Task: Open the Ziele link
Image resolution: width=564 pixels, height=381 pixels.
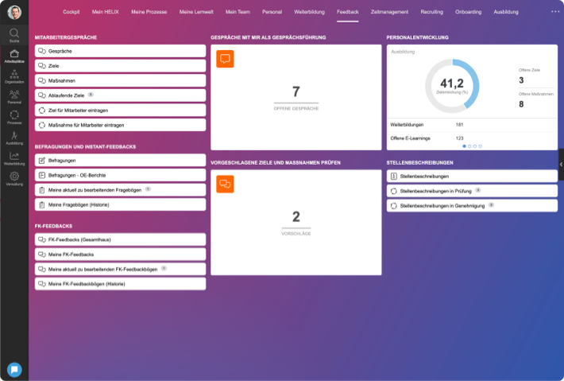Action: [120, 66]
